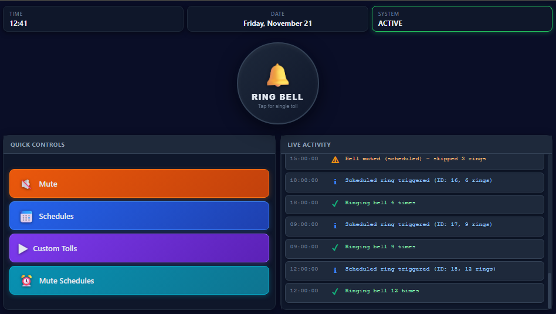556x314 pixels.
Task: Click the info icon for ID 16 entry
Action: [x=335, y=181]
